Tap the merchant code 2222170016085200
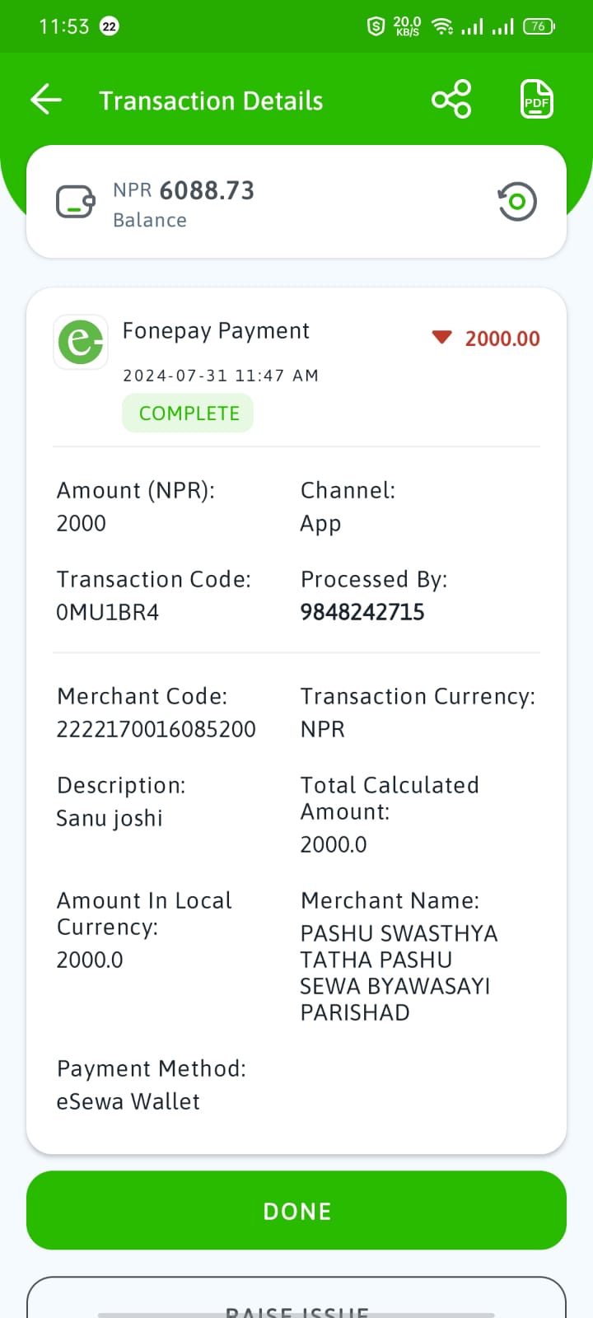 (156, 729)
